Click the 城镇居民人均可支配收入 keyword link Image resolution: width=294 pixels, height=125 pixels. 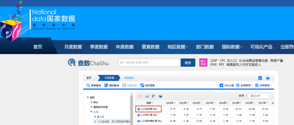click(244, 65)
